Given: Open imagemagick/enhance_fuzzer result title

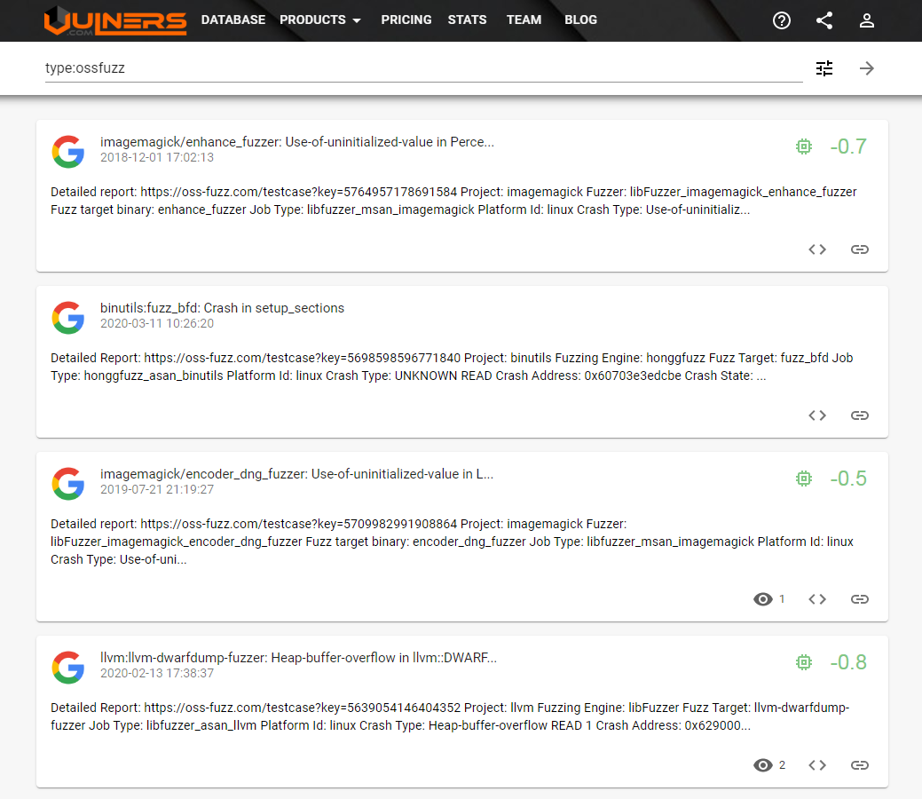Looking at the screenshot, I should click(x=296, y=142).
